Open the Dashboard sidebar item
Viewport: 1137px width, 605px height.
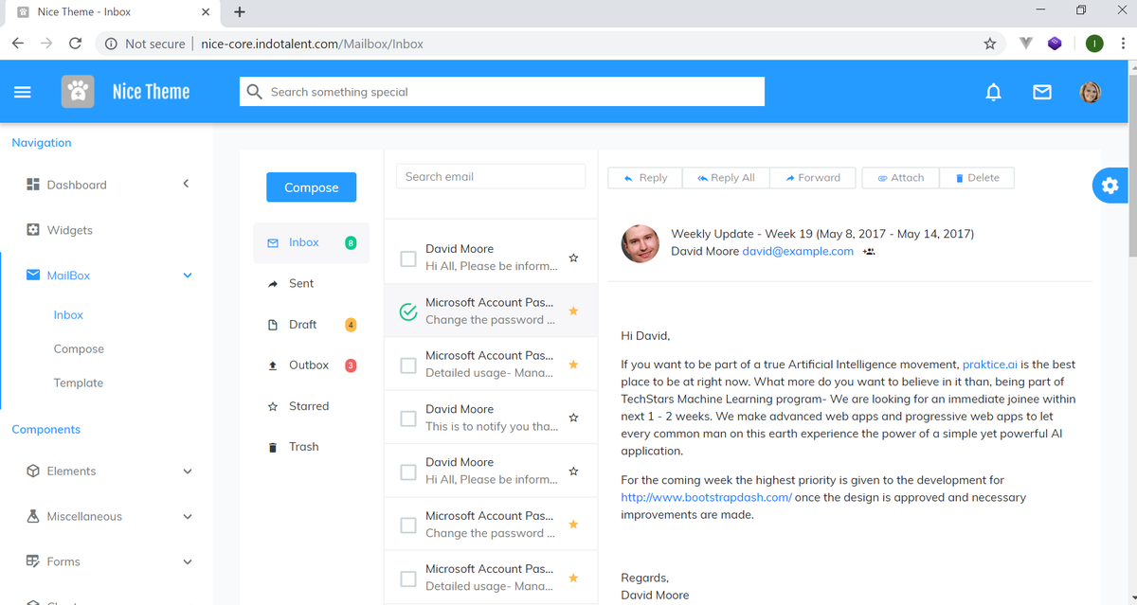click(x=76, y=185)
